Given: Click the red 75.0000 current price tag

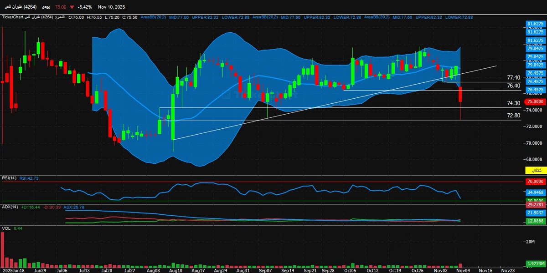Looking at the screenshot, I should [x=534, y=102].
